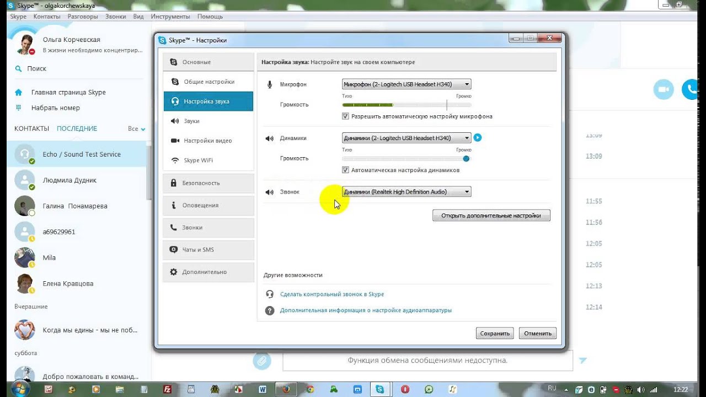Click the speaker icon next to Звонок

[x=270, y=192]
